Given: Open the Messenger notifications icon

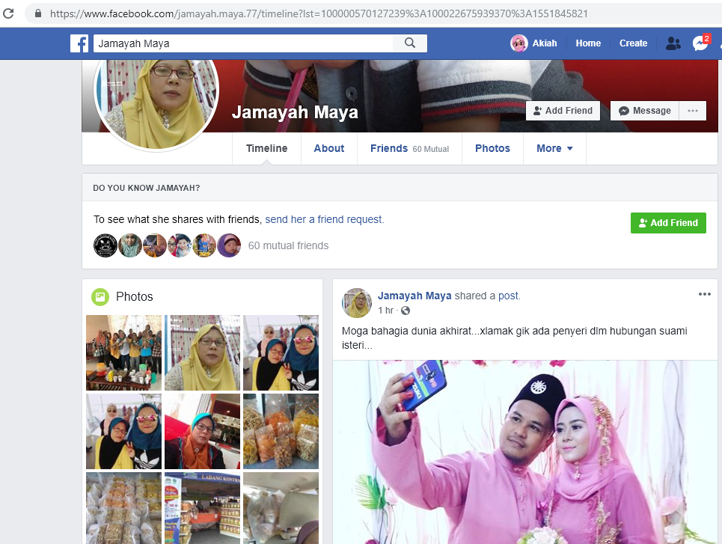Looking at the screenshot, I should click(x=700, y=43).
